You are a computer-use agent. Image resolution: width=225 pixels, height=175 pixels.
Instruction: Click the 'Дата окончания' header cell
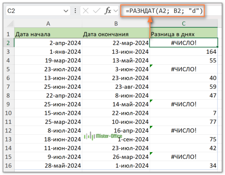coord(115,34)
